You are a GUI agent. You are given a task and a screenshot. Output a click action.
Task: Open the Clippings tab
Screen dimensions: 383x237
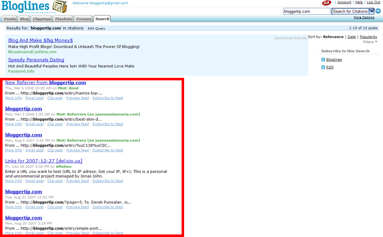pos(42,19)
